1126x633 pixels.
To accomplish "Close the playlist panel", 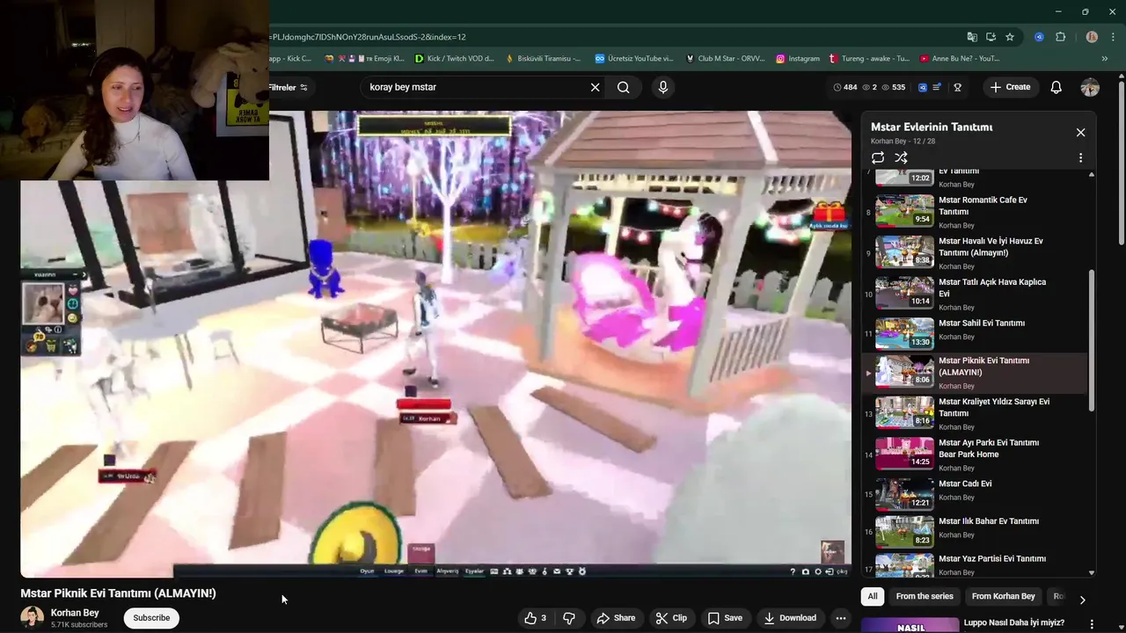I will point(1080,133).
